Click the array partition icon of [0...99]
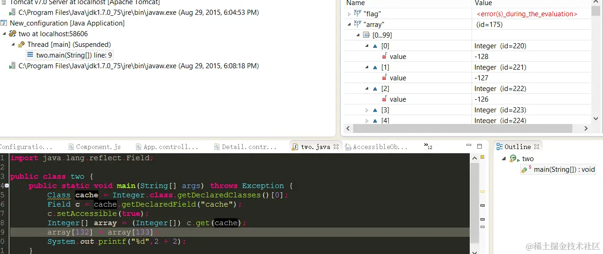Image resolution: width=603 pixels, height=254 pixels. click(366, 35)
